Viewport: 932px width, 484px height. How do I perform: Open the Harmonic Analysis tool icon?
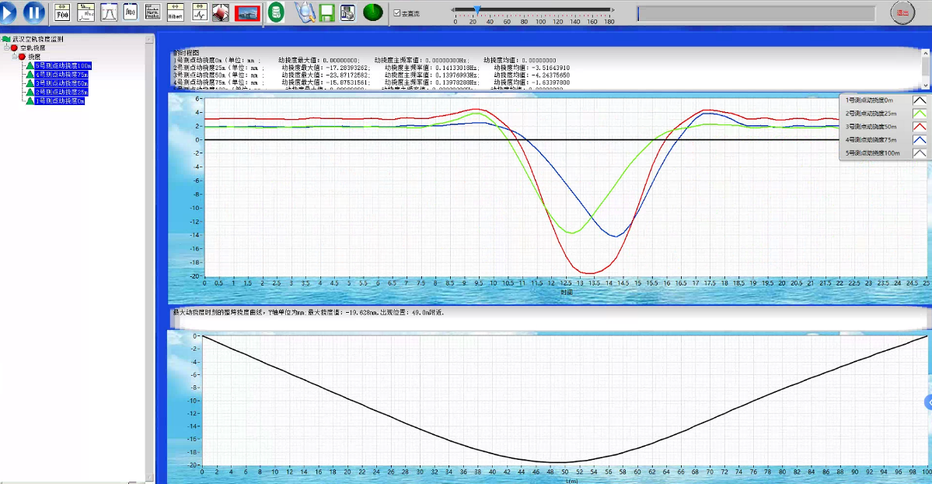click(x=153, y=12)
